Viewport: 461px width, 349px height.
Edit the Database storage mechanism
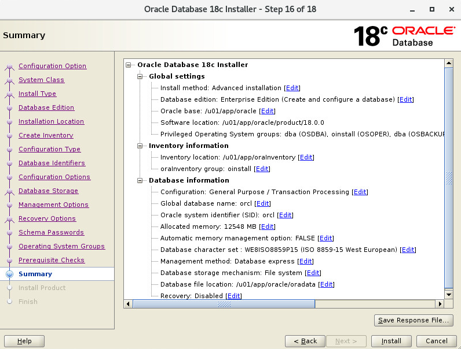313,273
